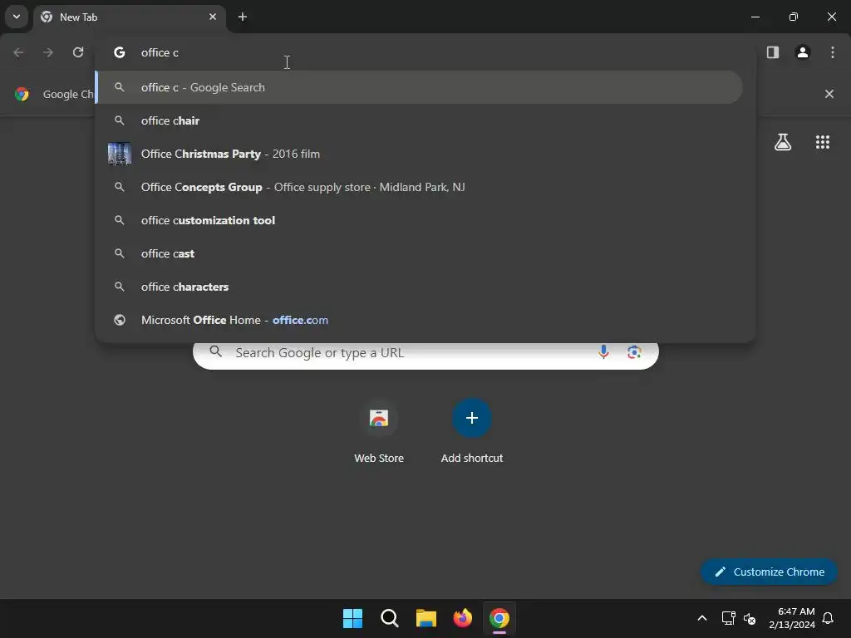
Task: Open the Windows Start menu
Action: [352, 618]
